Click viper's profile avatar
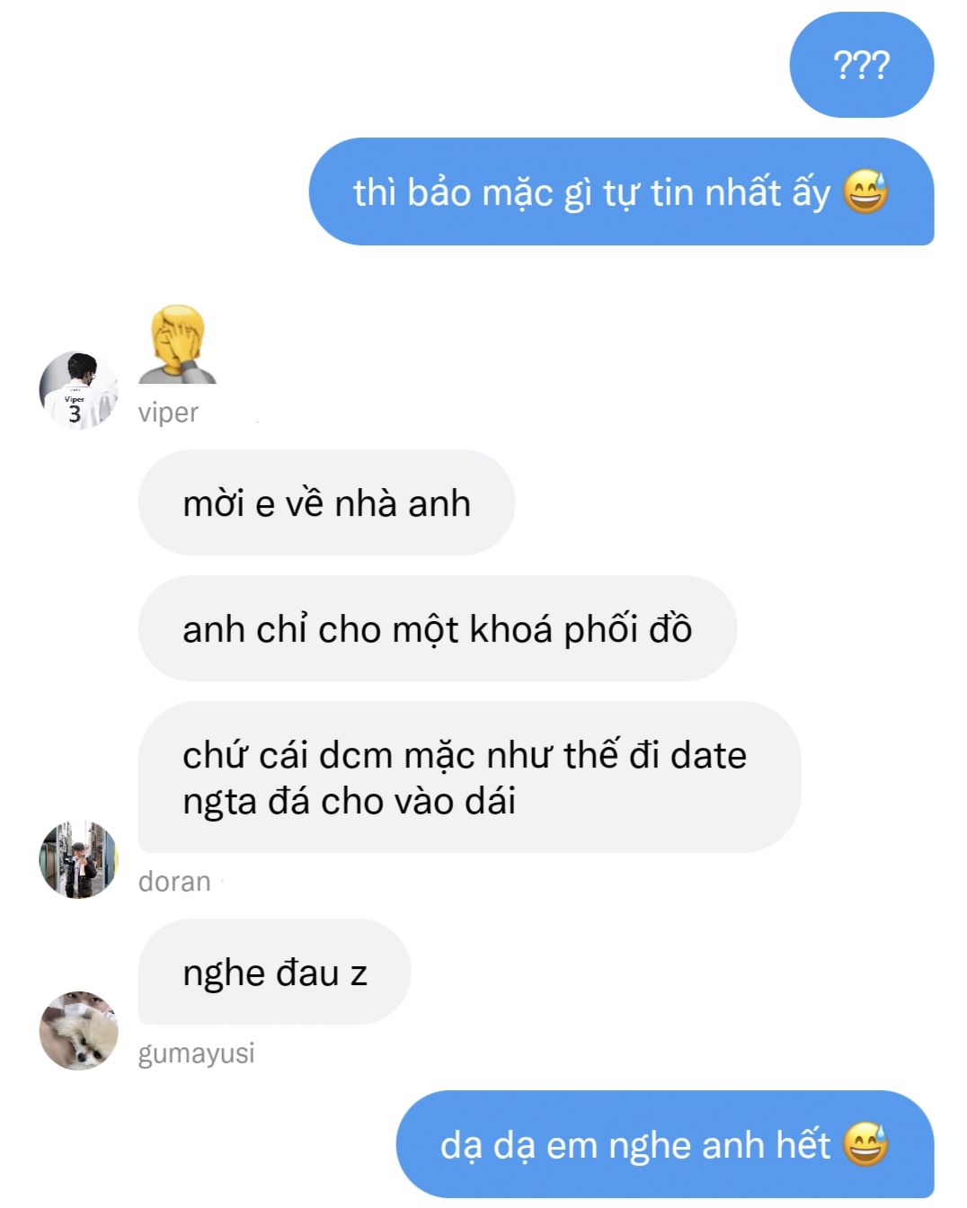The width and height of the screenshot is (967, 1208). 79,391
